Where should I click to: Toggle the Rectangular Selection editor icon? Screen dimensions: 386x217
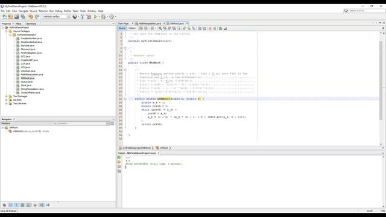[179, 28]
